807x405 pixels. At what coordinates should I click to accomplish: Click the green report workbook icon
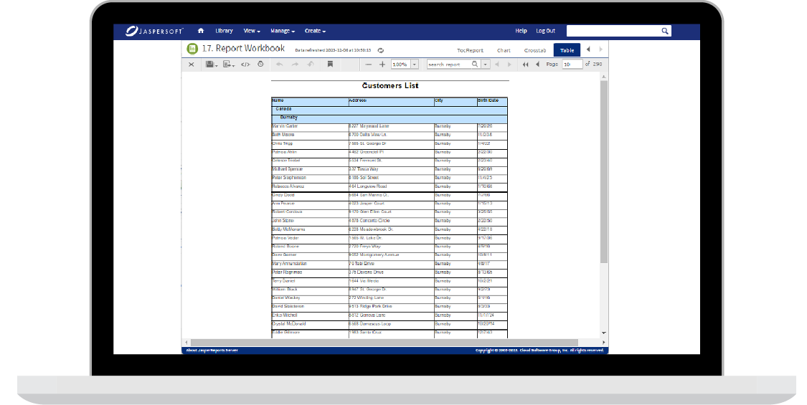click(x=192, y=49)
